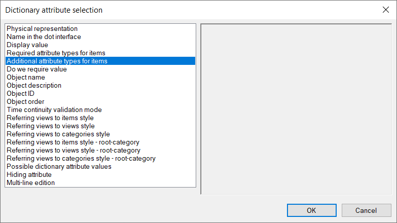Image resolution: width=397 pixels, height=223 pixels.
Task: Select 'Object order' in the list
Action: point(100,101)
